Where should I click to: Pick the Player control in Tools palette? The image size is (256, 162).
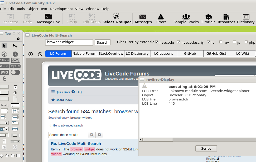click(15, 147)
